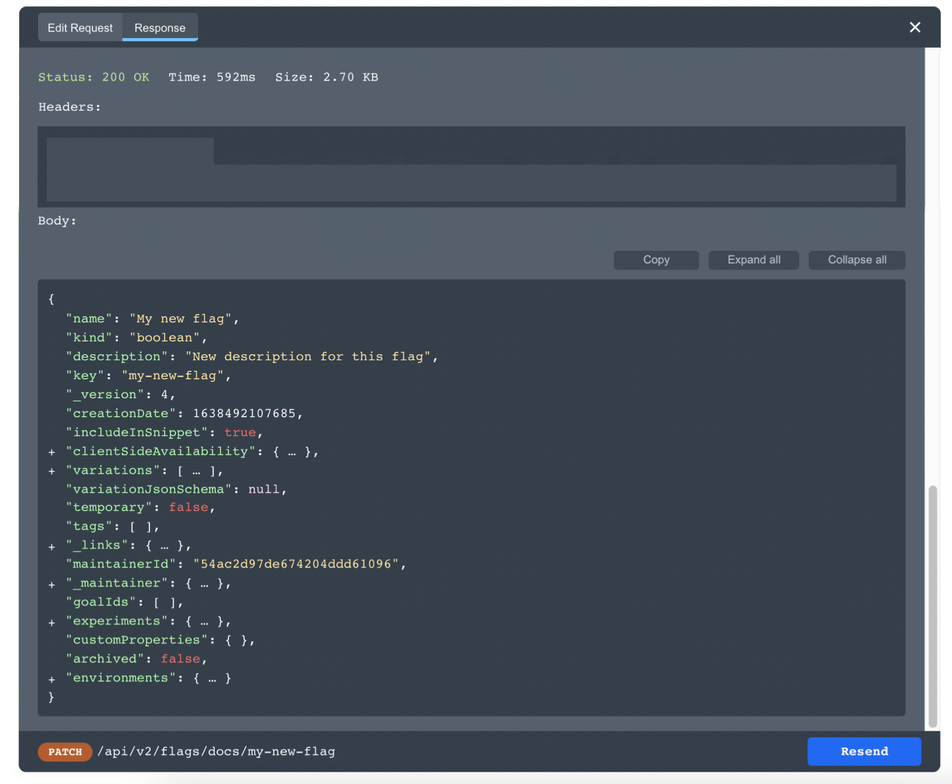Click the request URL path text
This screenshot has width=952, height=784.
(217, 752)
